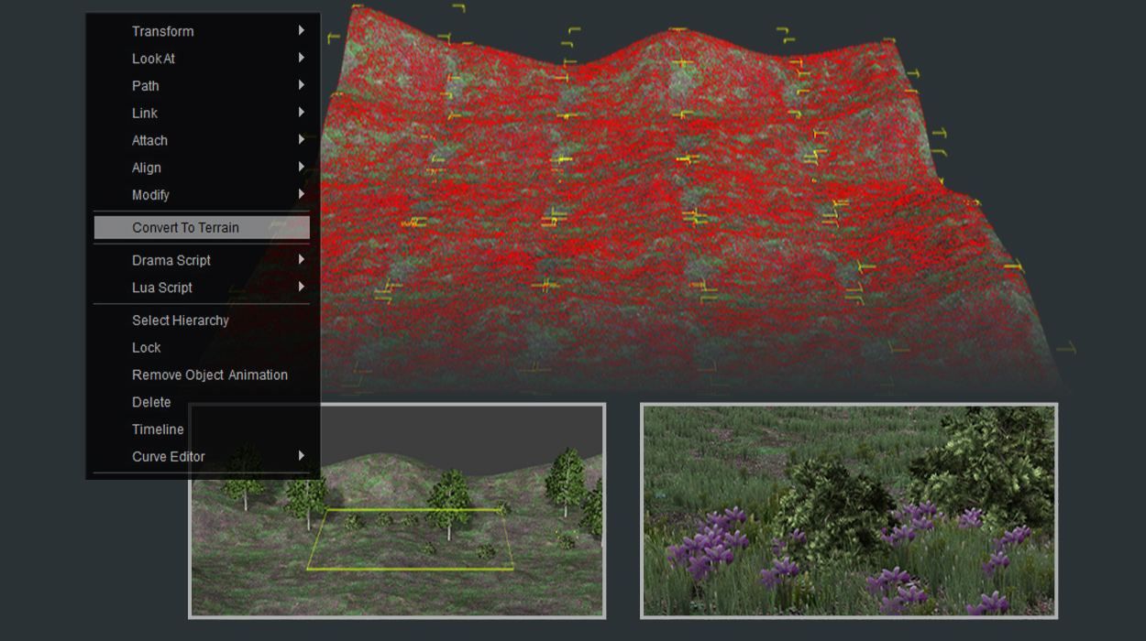Open the Modify submenu

202,195
